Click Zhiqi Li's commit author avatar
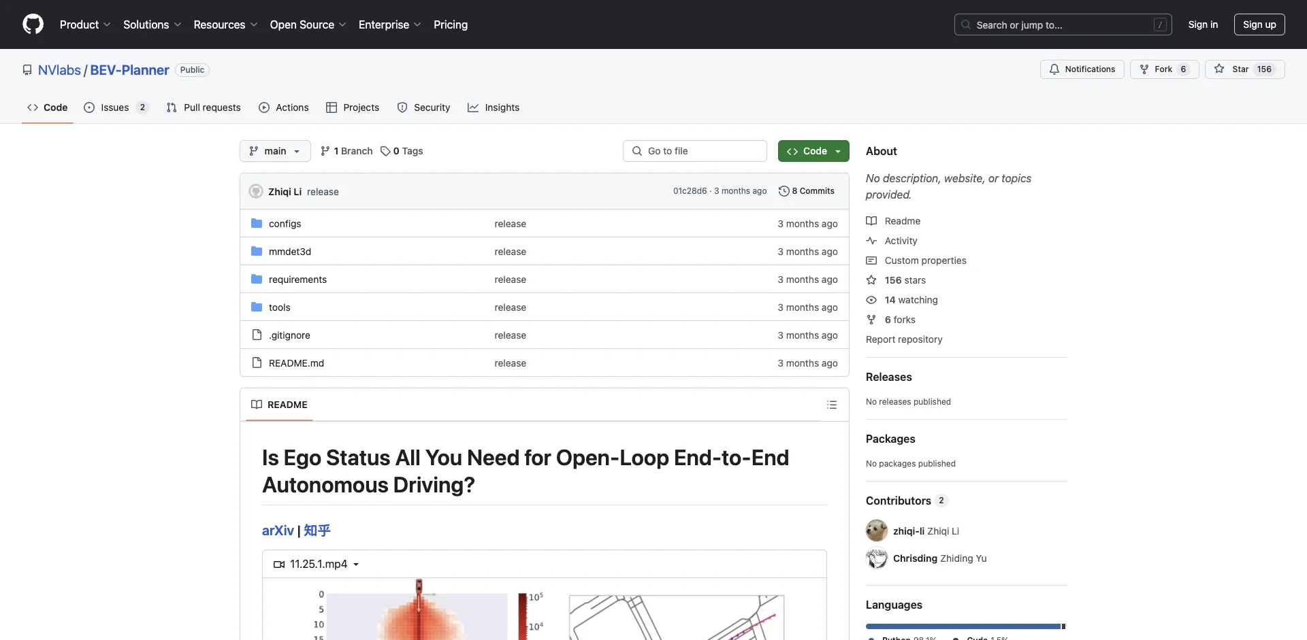Screen dimensions: 1307x640 point(256,192)
